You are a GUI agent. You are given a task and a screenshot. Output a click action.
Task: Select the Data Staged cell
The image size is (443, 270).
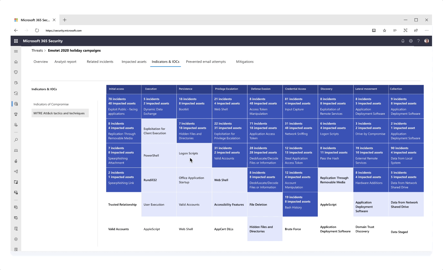point(406,229)
